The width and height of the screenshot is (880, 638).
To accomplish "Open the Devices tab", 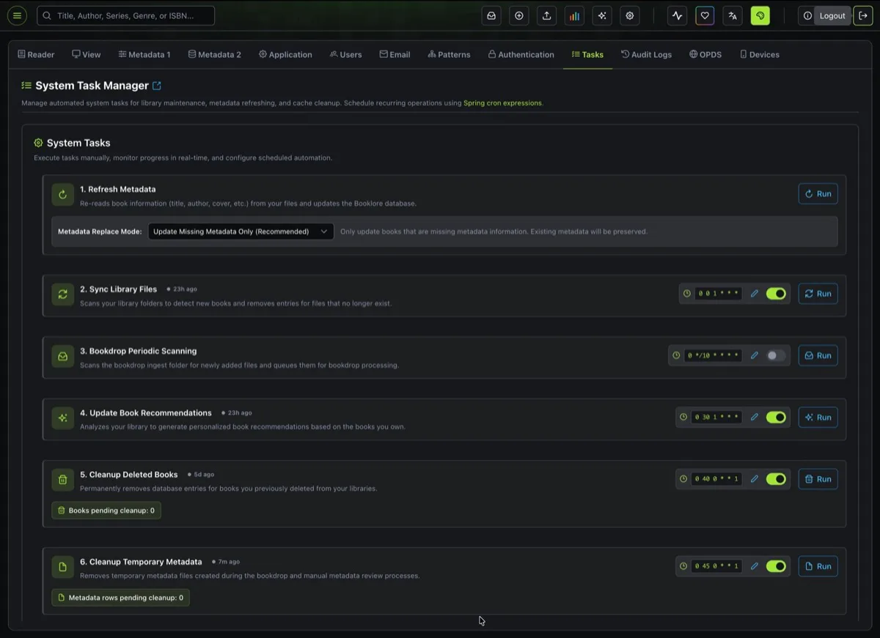I will point(759,54).
